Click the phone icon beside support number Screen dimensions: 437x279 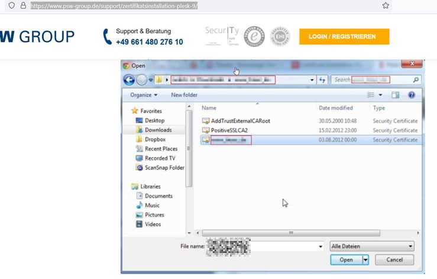coord(107,37)
